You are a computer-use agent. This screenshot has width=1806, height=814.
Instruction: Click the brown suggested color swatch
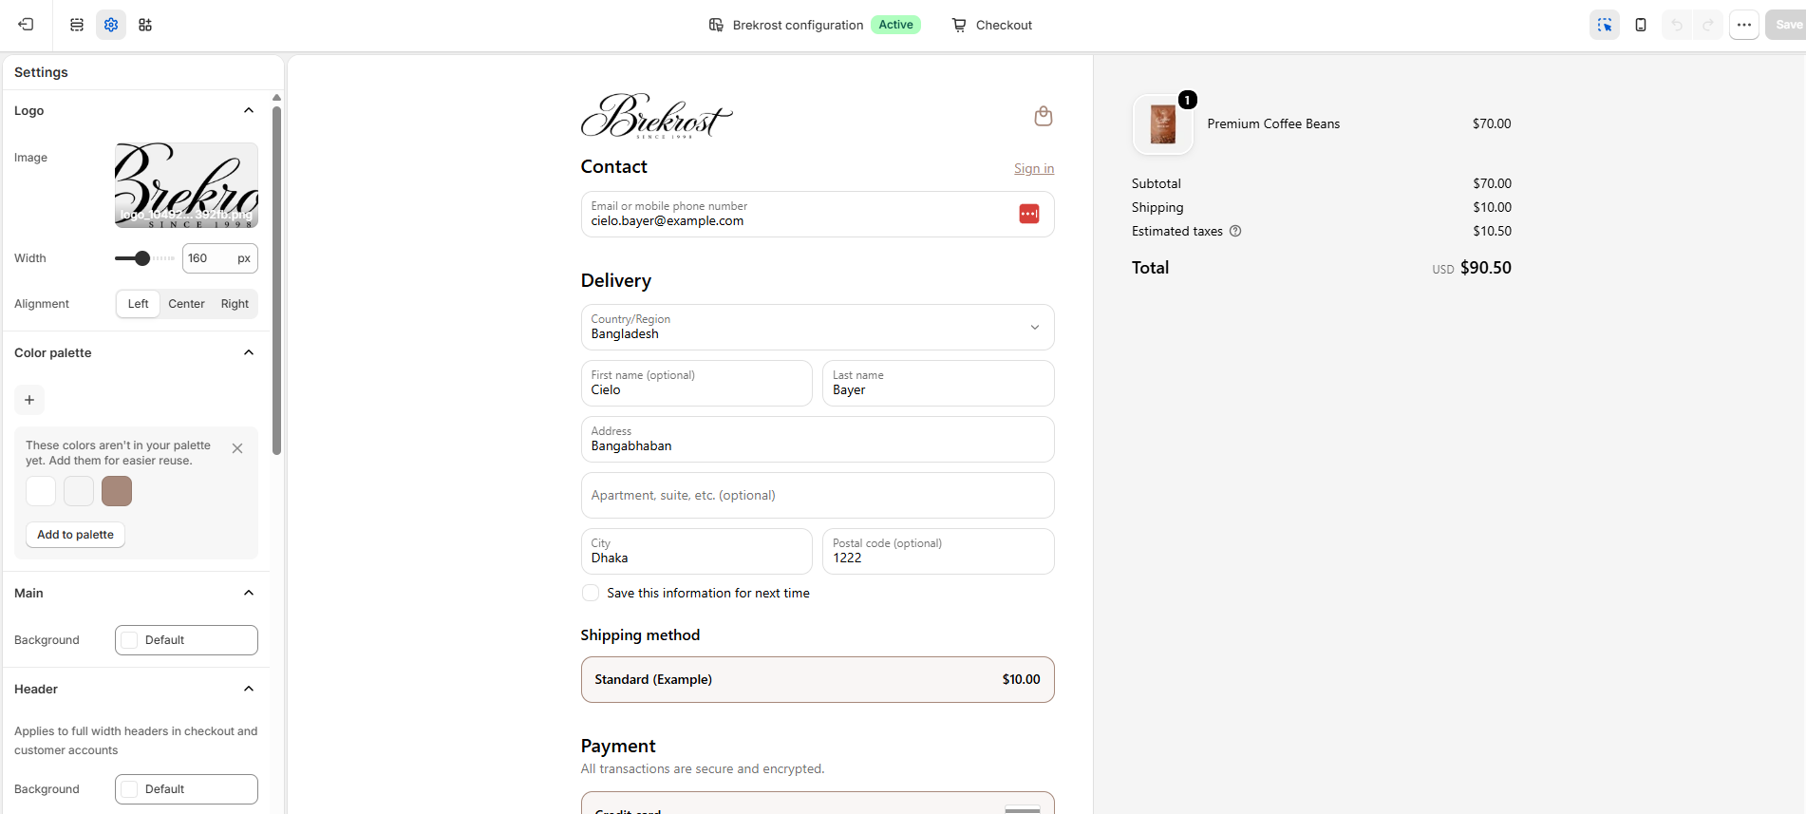pos(117,491)
